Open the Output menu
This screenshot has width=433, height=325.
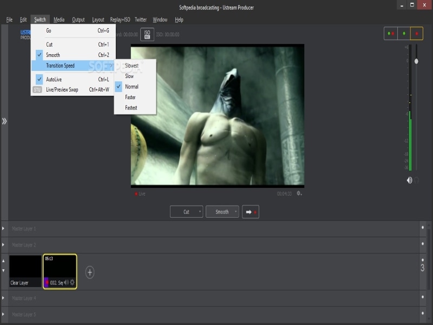point(78,19)
